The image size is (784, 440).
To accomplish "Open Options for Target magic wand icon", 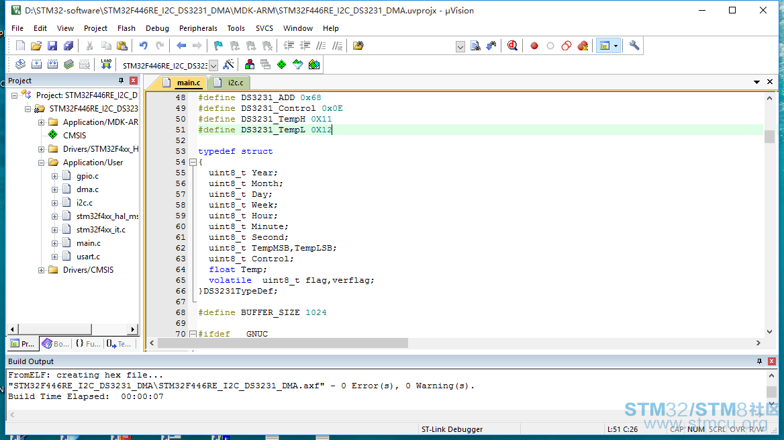I will (228, 64).
